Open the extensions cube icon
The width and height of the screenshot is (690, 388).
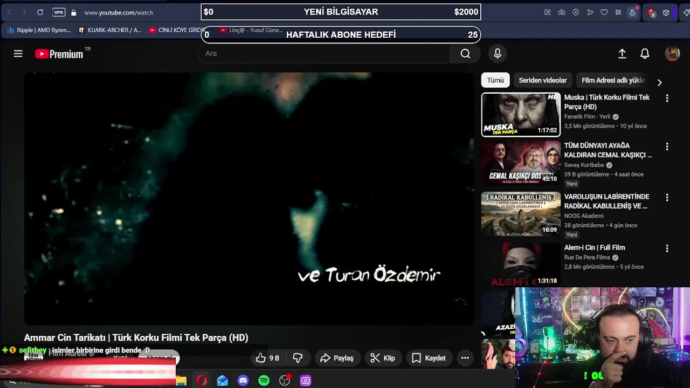point(666,12)
